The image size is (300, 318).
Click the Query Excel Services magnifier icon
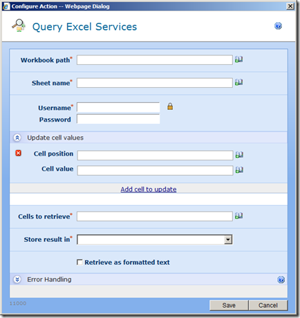click(x=19, y=26)
